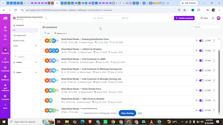Open the Grid icon in left sidebar
The height and width of the screenshot is (125, 223).
[x=5, y=37]
